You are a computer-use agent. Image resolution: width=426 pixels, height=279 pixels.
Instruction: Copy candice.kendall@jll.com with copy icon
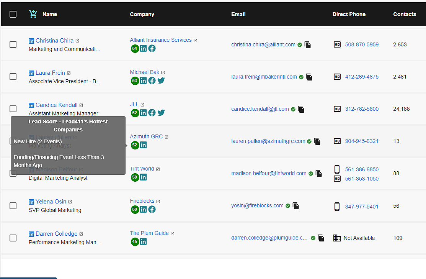click(301, 109)
